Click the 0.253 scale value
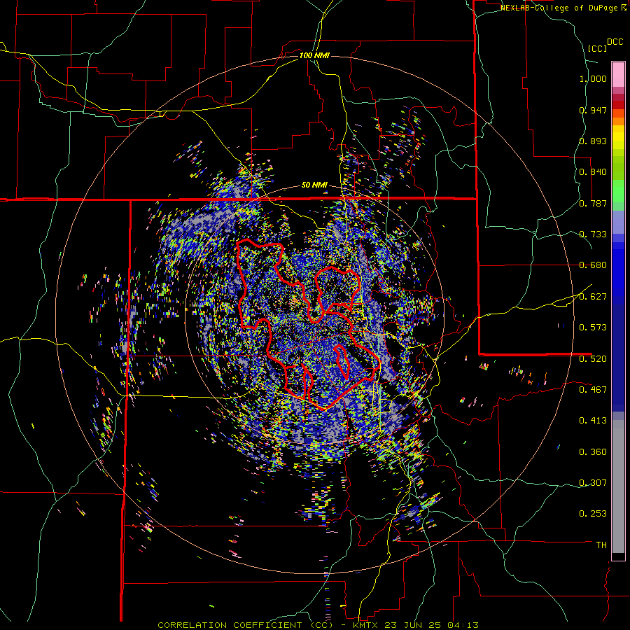Viewport: 630px width, 630px height. click(593, 514)
